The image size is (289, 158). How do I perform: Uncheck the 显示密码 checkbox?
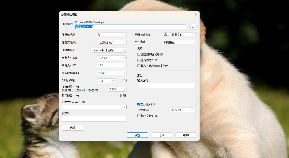click(x=139, y=104)
